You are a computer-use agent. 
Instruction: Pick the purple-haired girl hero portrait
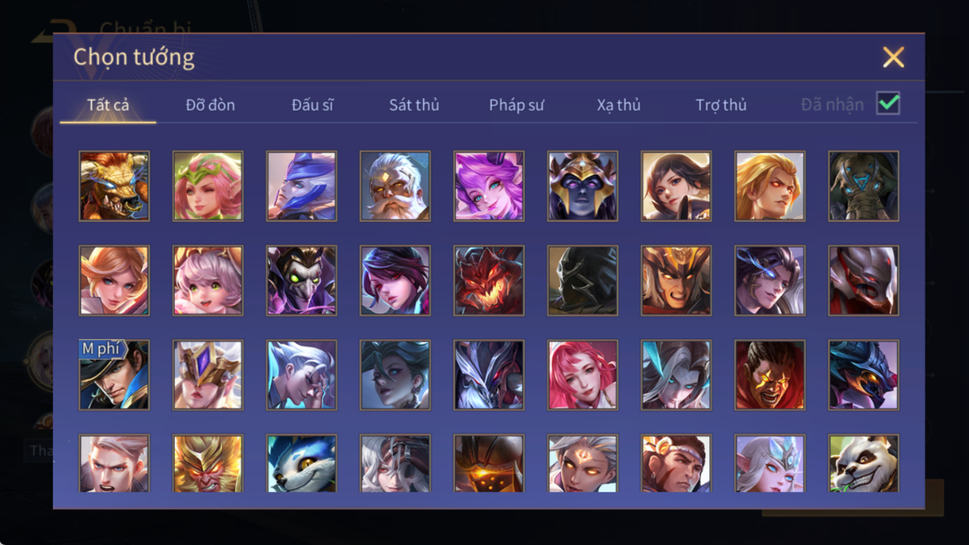tap(489, 186)
